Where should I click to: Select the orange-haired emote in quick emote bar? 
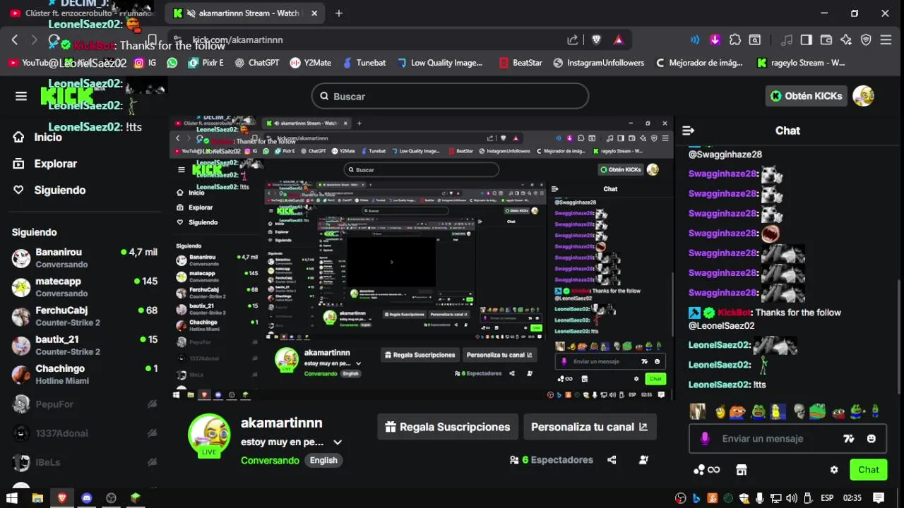737,412
